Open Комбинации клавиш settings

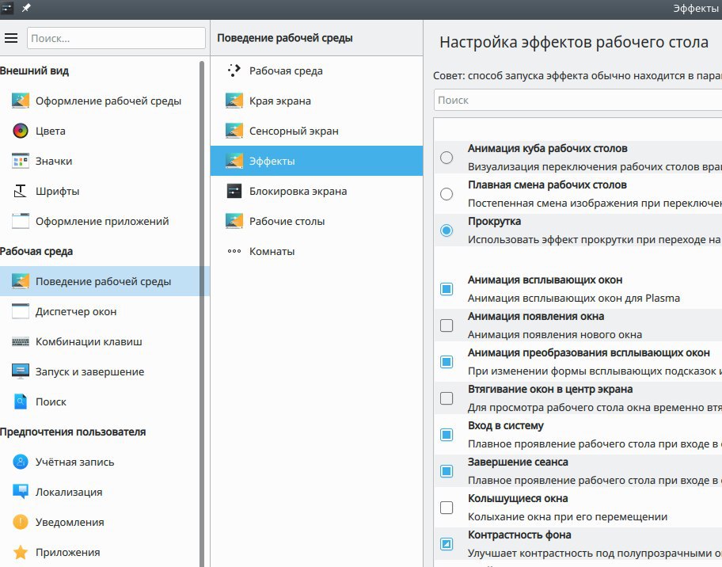101,342
